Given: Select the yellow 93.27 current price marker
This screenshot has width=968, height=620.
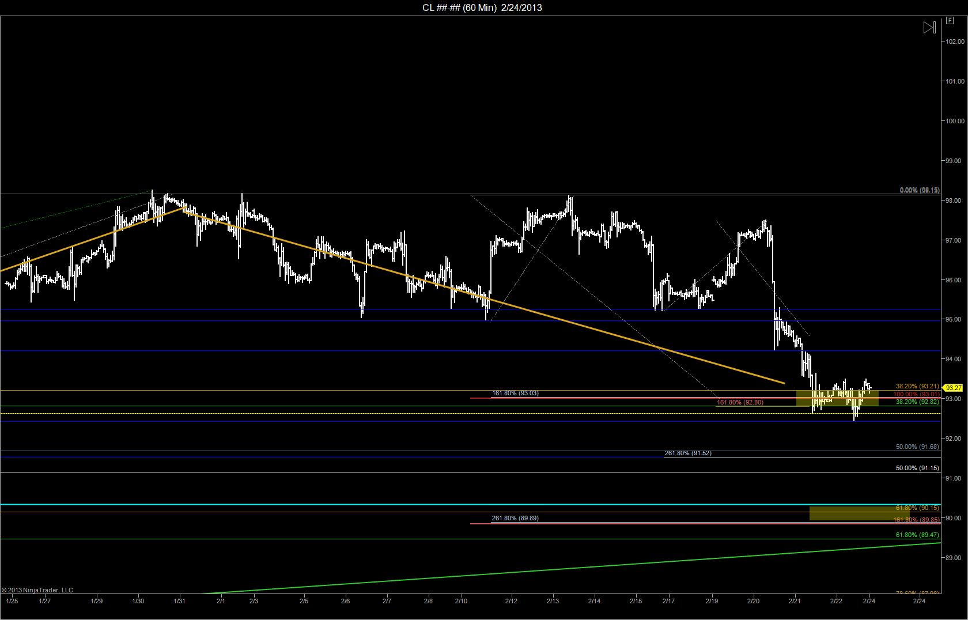Looking at the screenshot, I should click(954, 388).
